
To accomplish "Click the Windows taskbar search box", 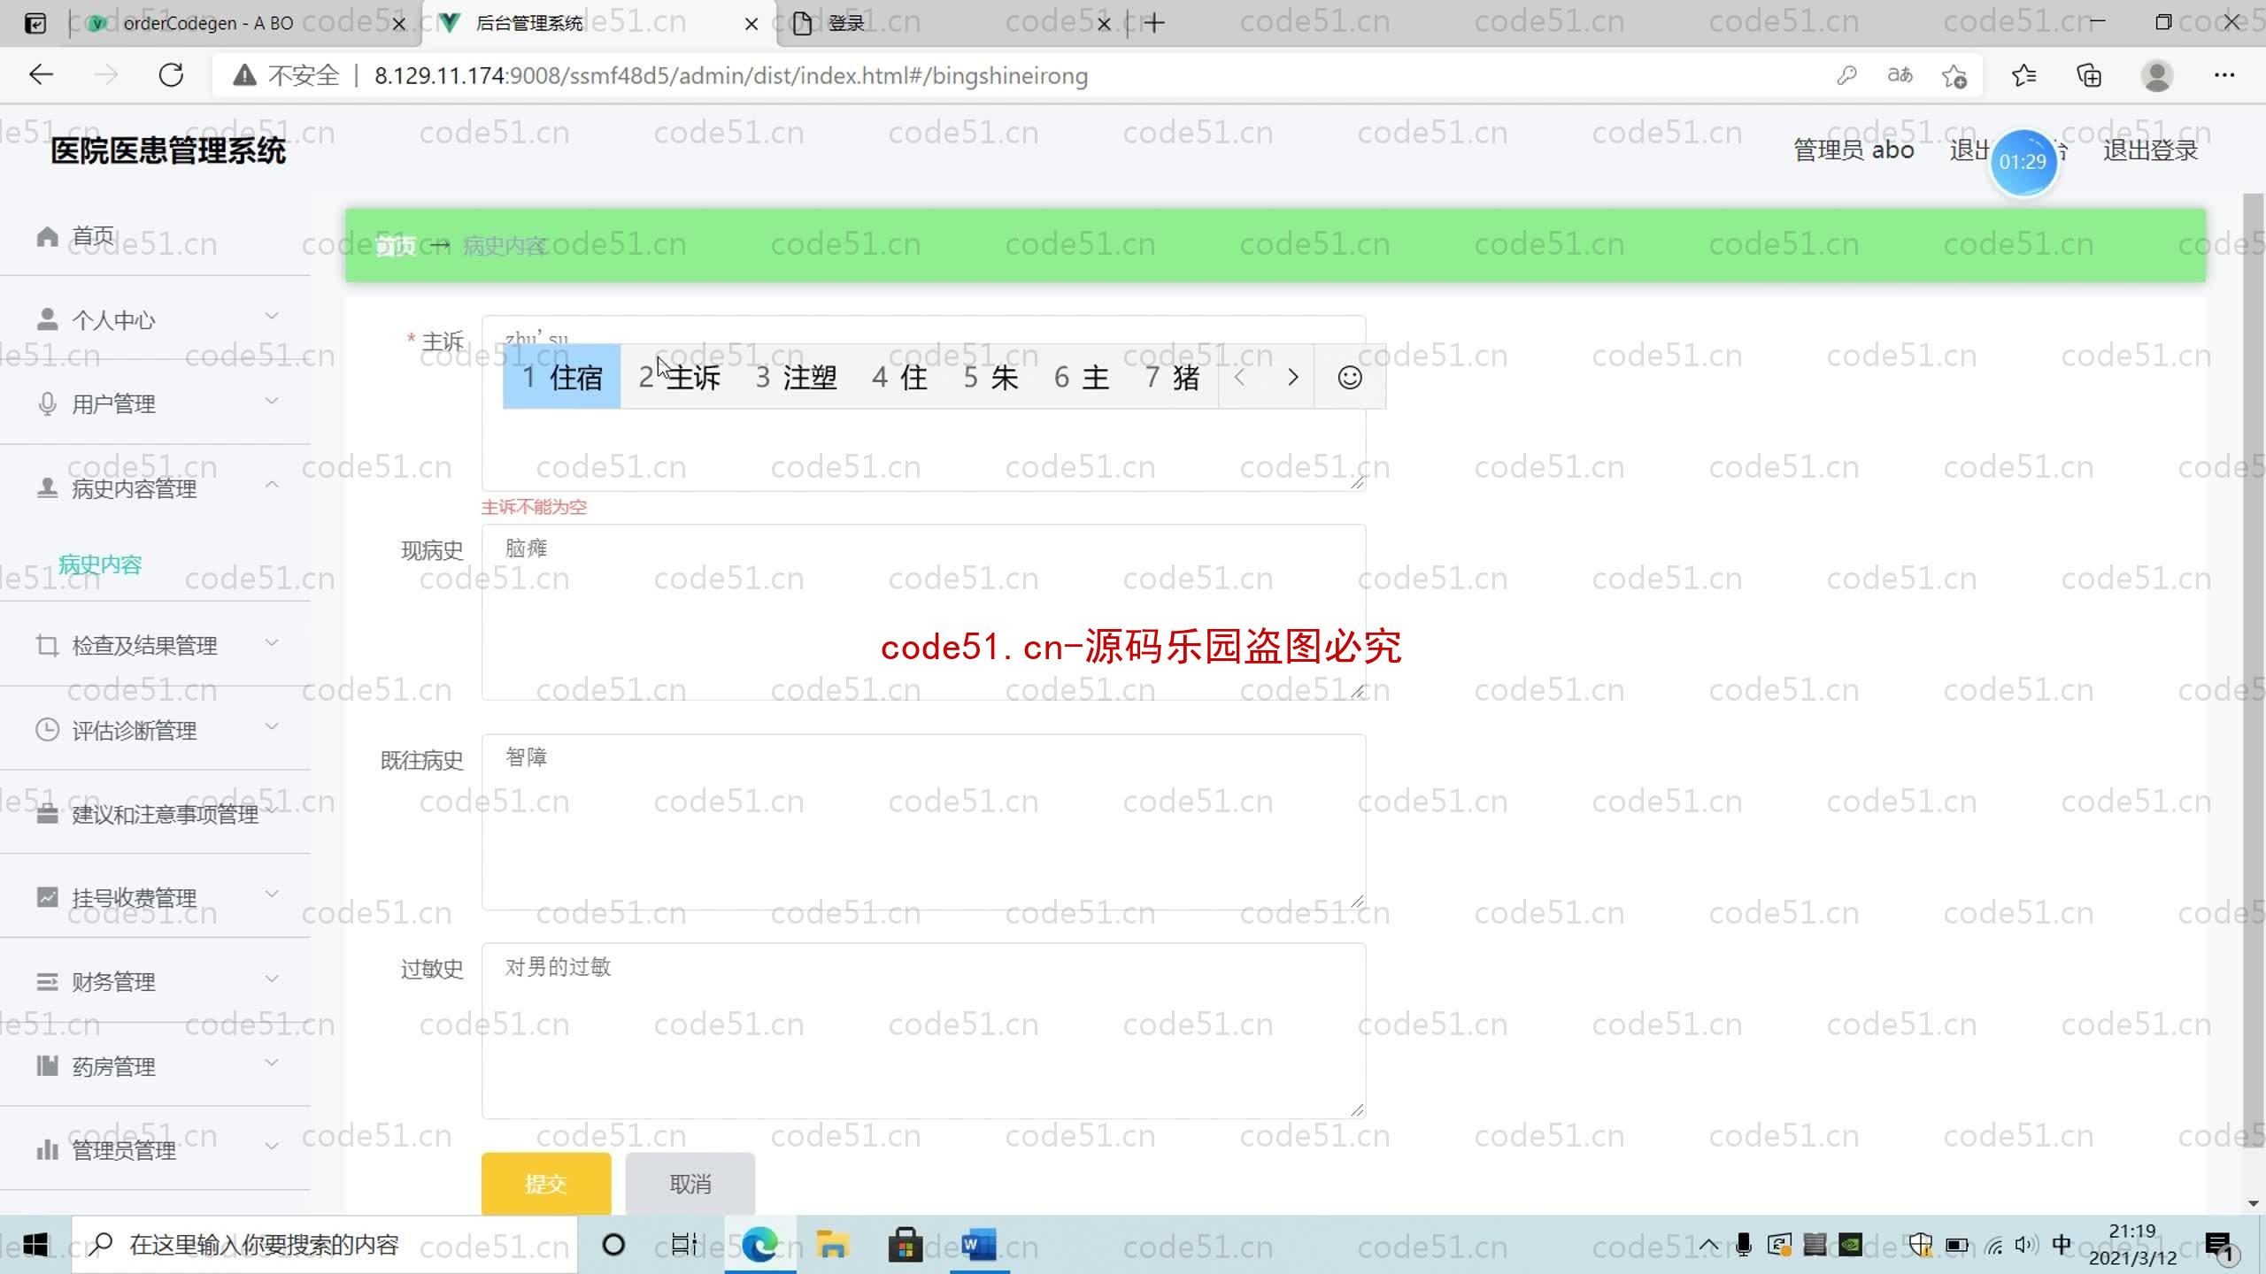I will 324,1245.
